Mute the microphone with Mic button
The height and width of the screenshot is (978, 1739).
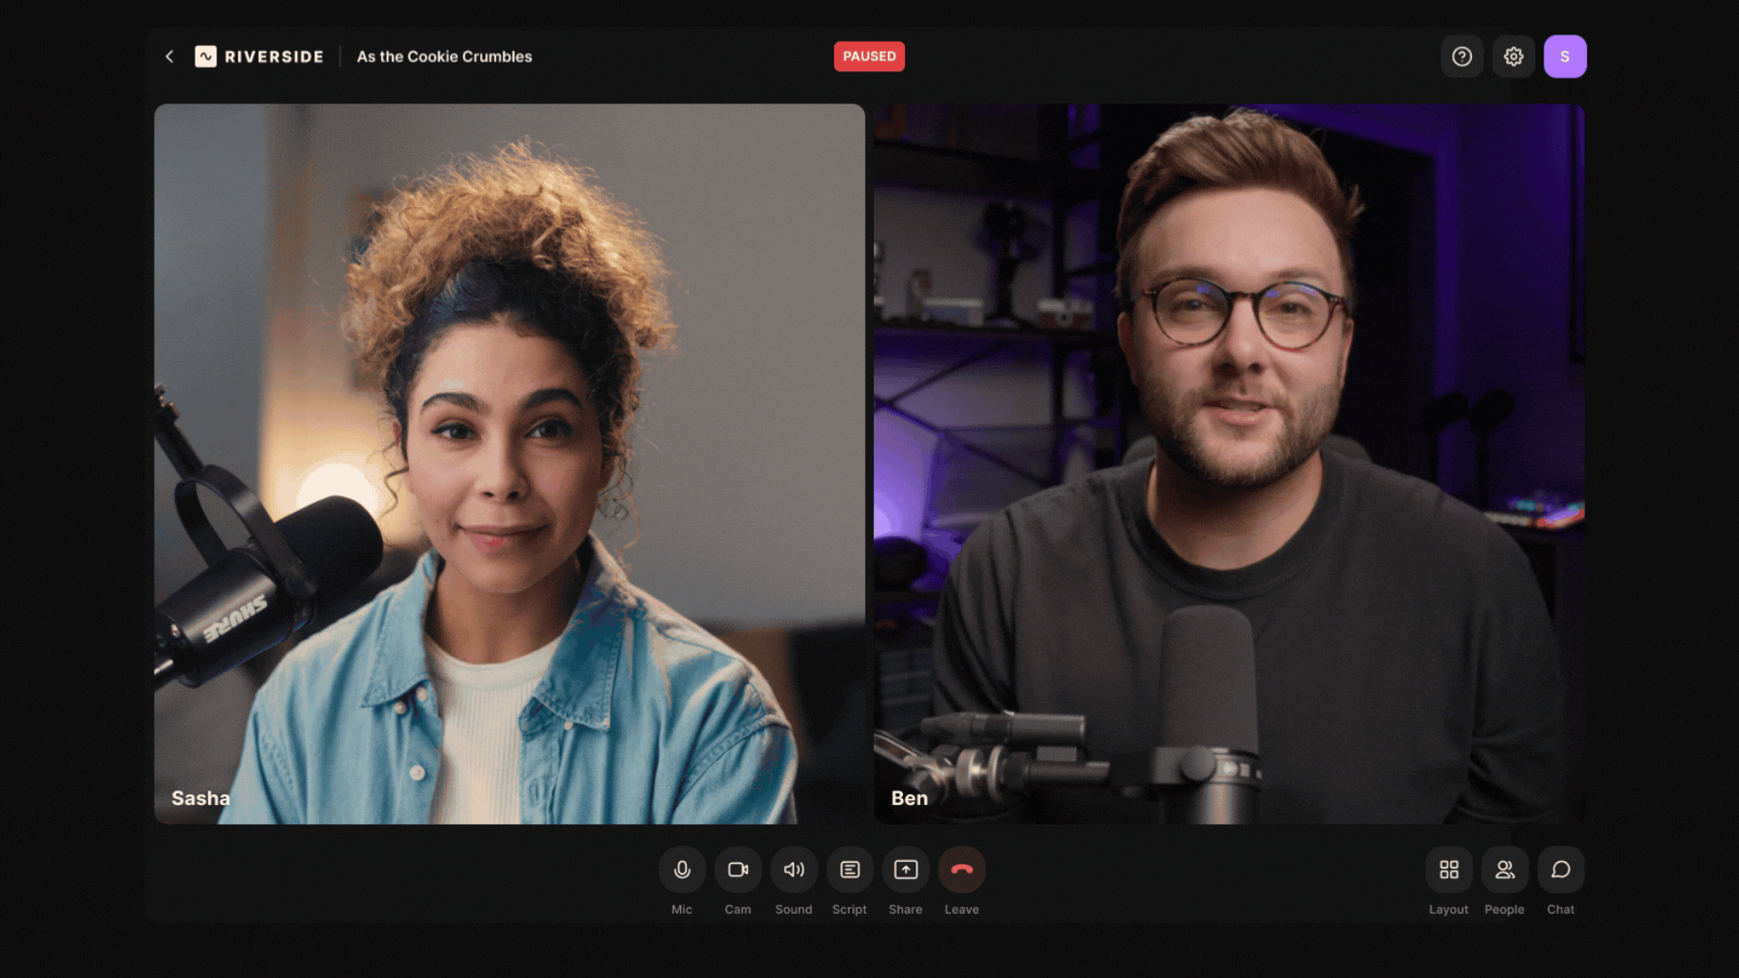coord(682,869)
